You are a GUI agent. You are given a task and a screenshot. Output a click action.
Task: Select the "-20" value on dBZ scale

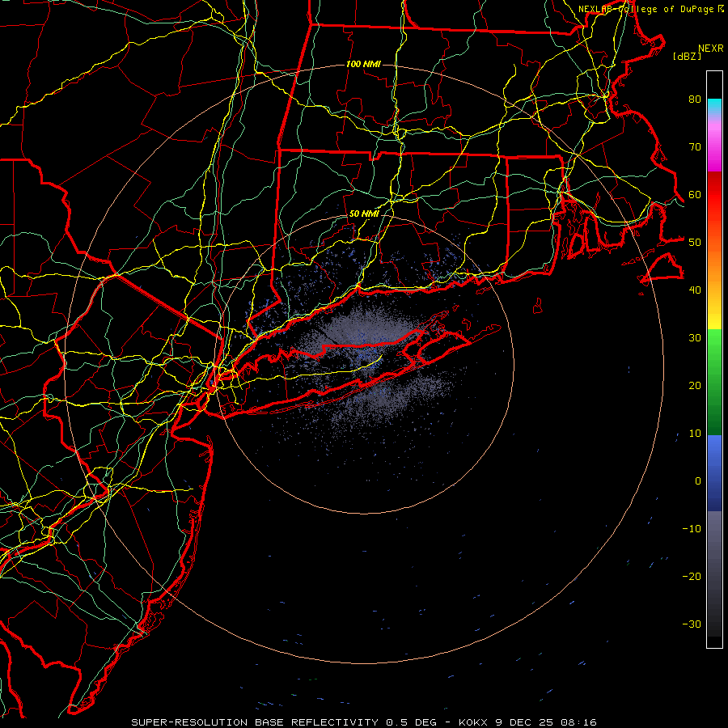click(x=692, y=576)
